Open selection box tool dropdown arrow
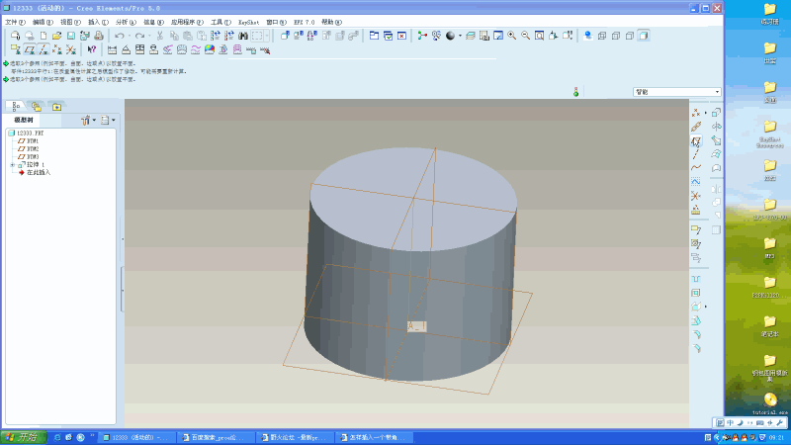 tap(267, 36)
